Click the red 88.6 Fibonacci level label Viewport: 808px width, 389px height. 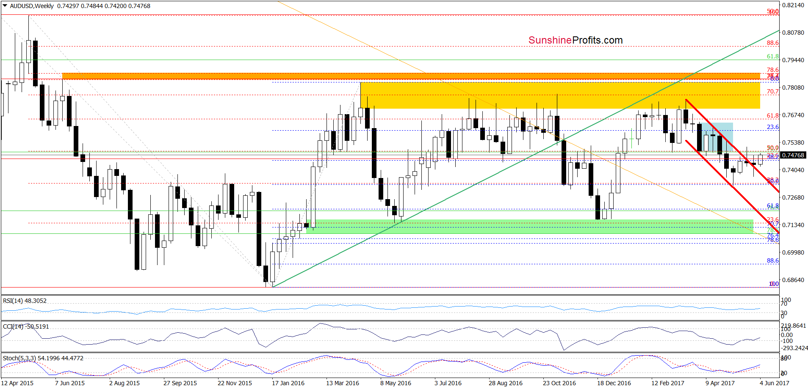pyautogui.click(x=772, y=43)
